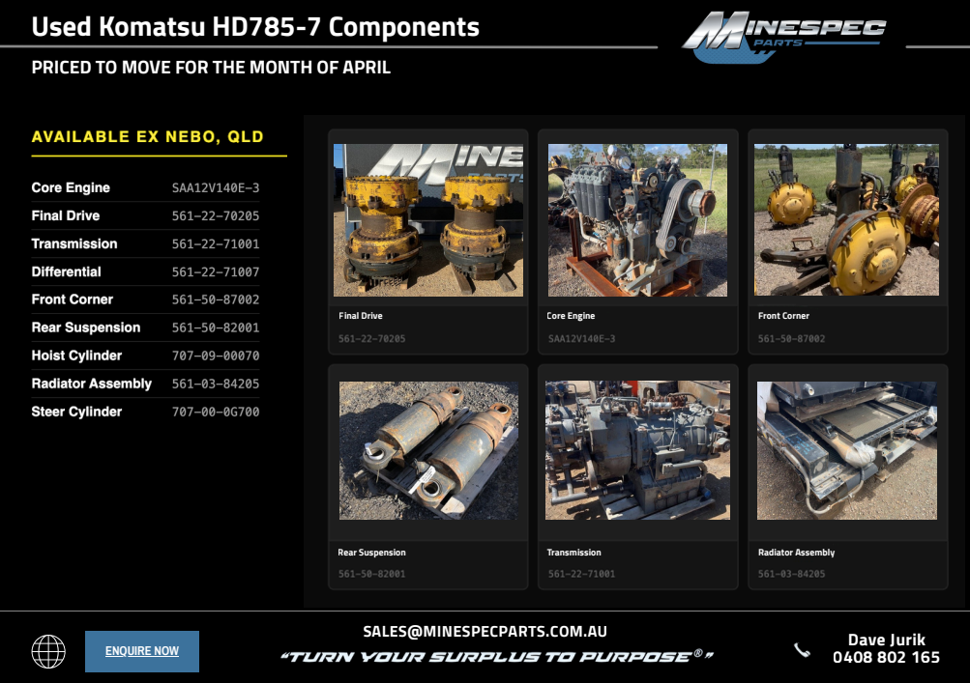Viewport: 970px width, 683px height.
Task: Click the ENQUIRE NOW button
Action: (x=141, y=650)
